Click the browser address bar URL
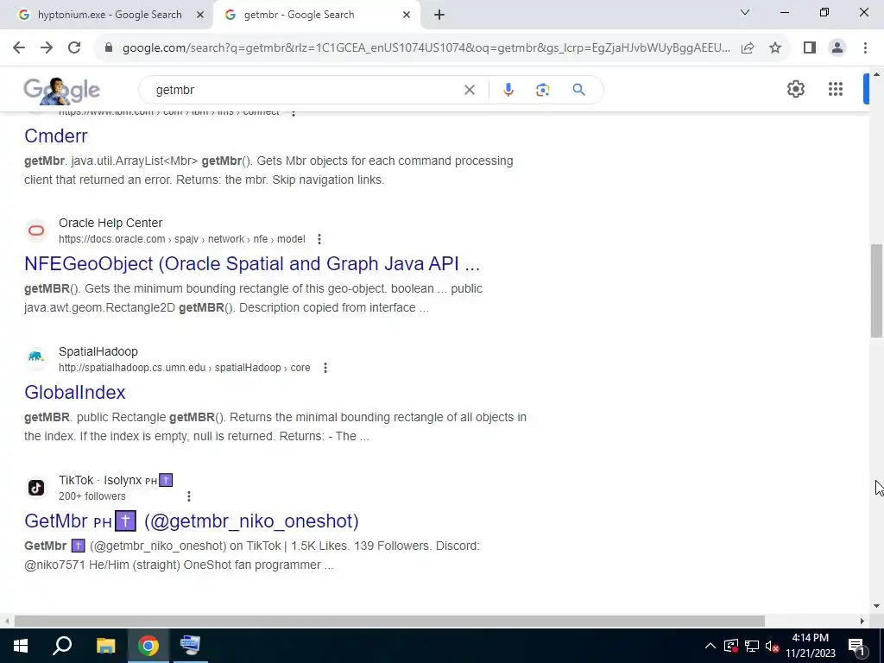This screenshot has height=663, width=884. (426, 48)
